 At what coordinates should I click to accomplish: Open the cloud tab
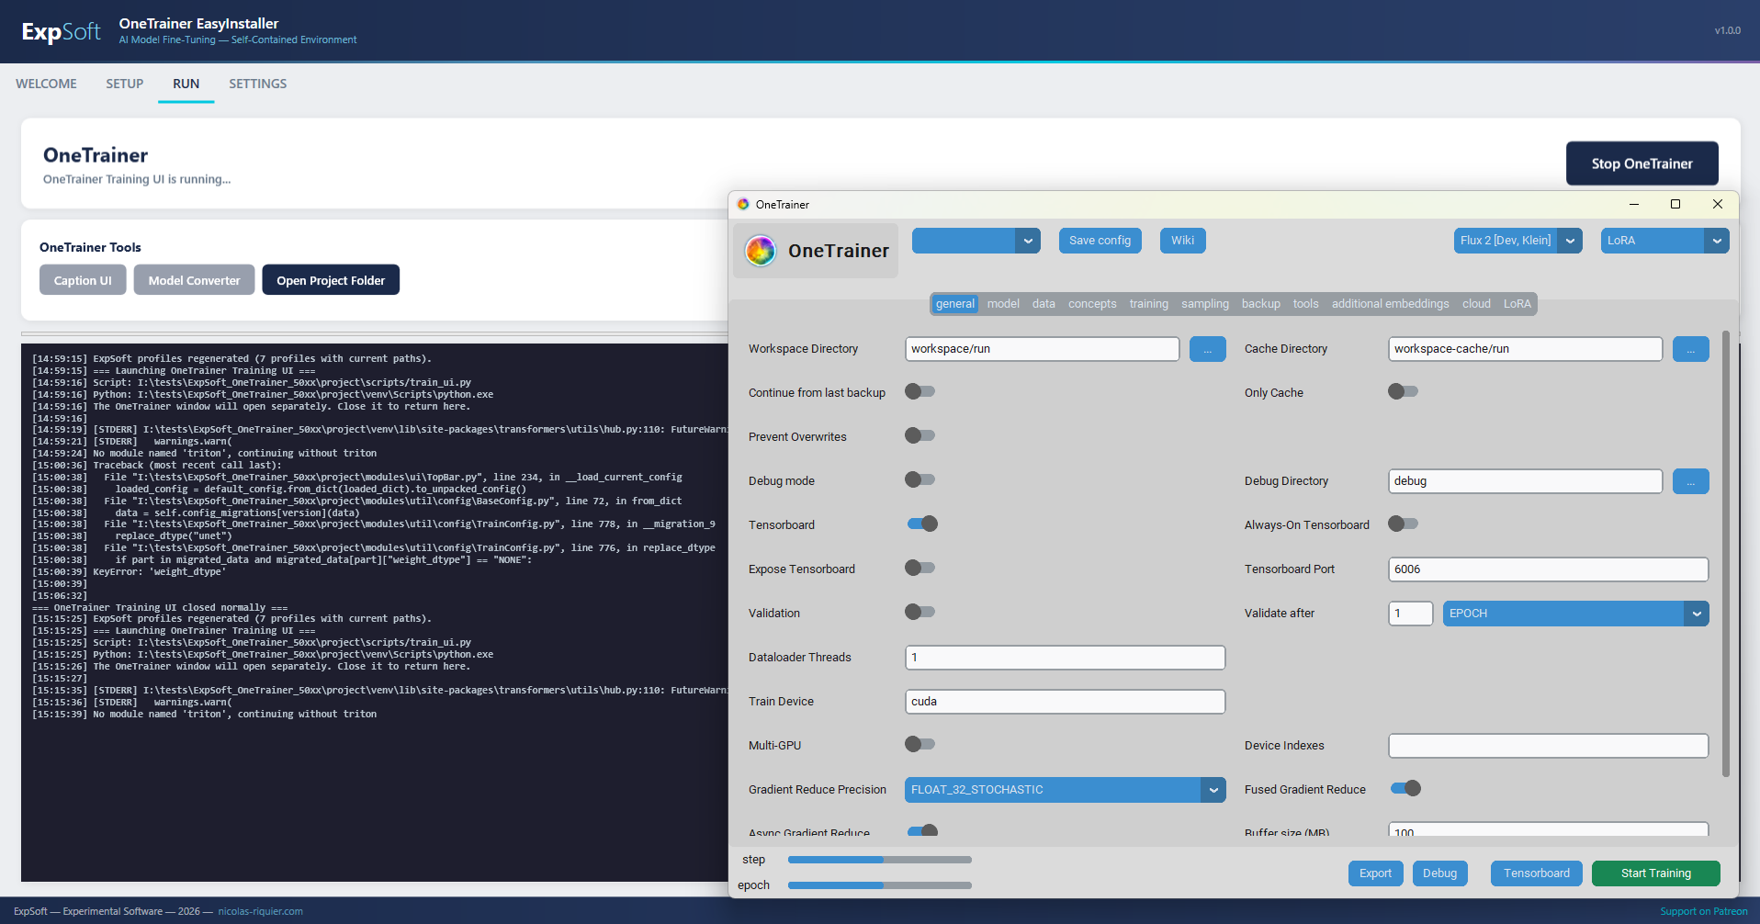1476,304
